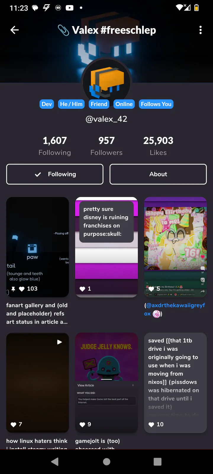
Task: Open the 25,903 Likes count
Action: [158, 146]
